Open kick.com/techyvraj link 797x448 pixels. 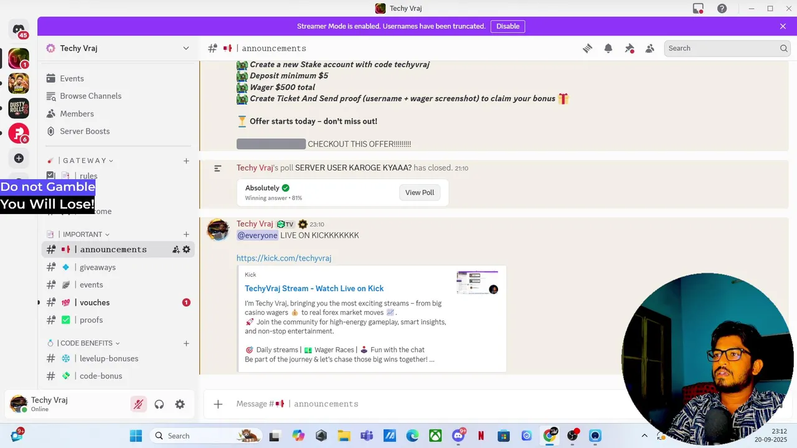tap(284, 258)
